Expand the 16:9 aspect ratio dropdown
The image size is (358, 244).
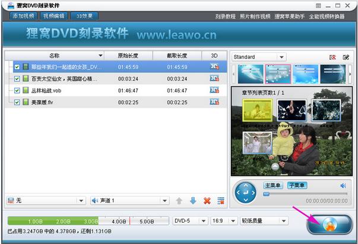pyautogui.click(x=223, y=221)
